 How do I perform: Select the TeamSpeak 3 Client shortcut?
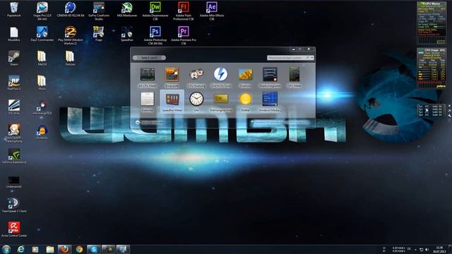14,205
